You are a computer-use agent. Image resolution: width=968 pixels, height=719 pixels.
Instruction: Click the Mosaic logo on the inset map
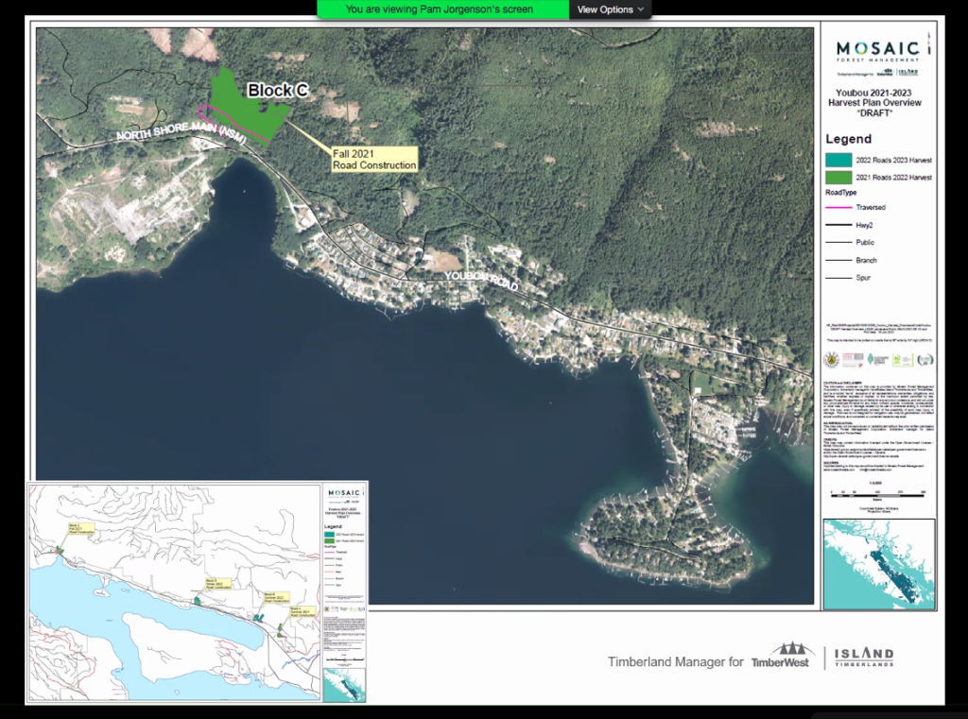coord(343,491)
